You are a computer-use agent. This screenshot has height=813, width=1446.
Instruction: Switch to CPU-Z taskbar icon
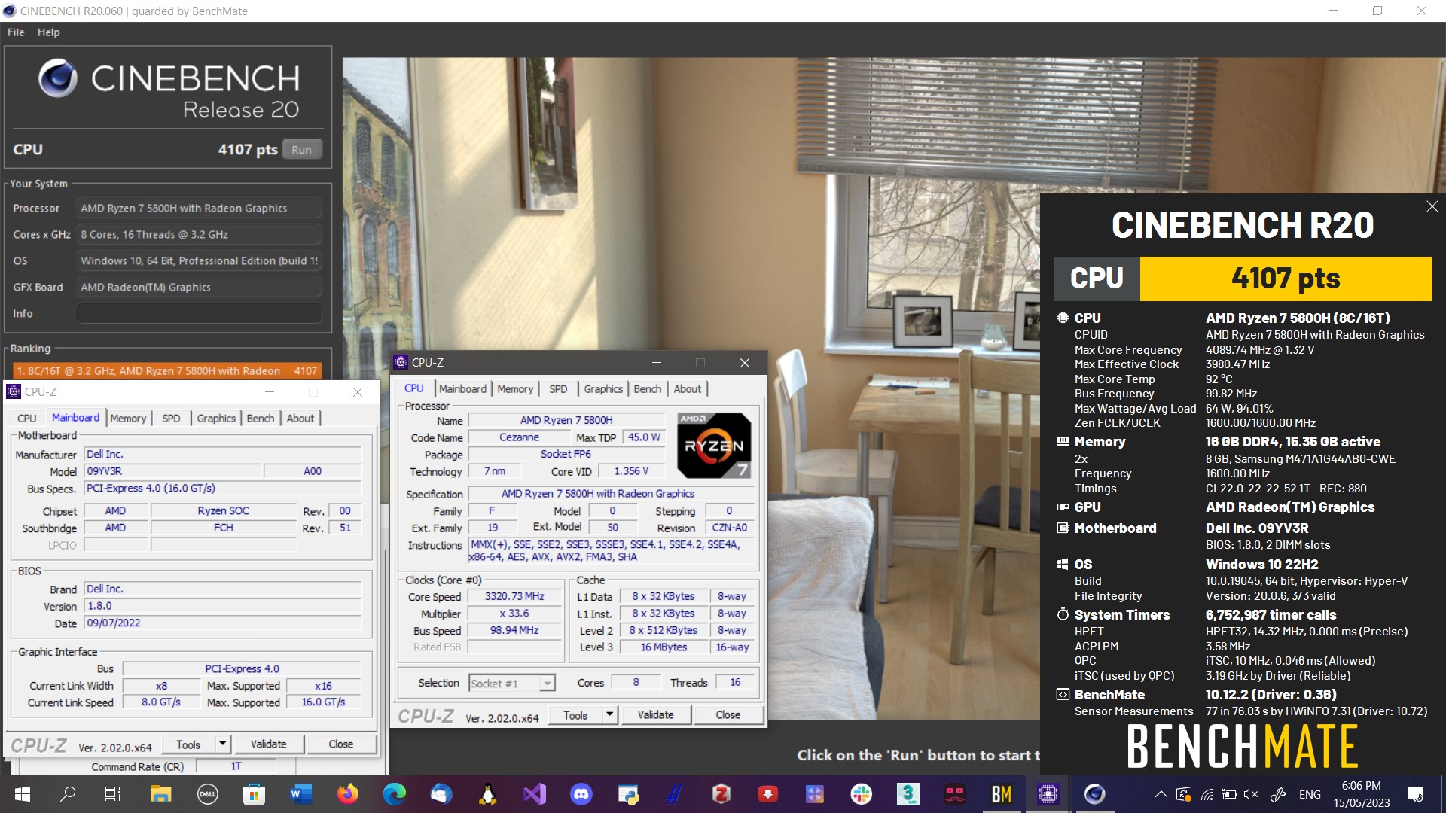1048,794
